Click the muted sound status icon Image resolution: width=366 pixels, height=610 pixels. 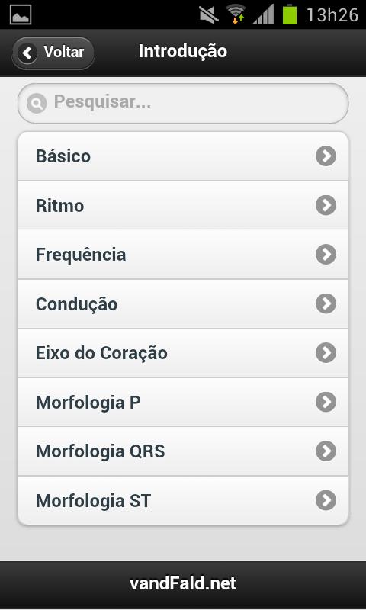coord(209,14)
